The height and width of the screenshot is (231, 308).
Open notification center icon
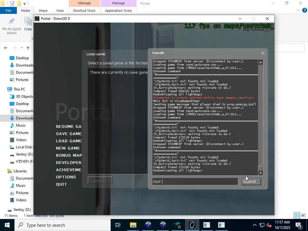point(299,225)
